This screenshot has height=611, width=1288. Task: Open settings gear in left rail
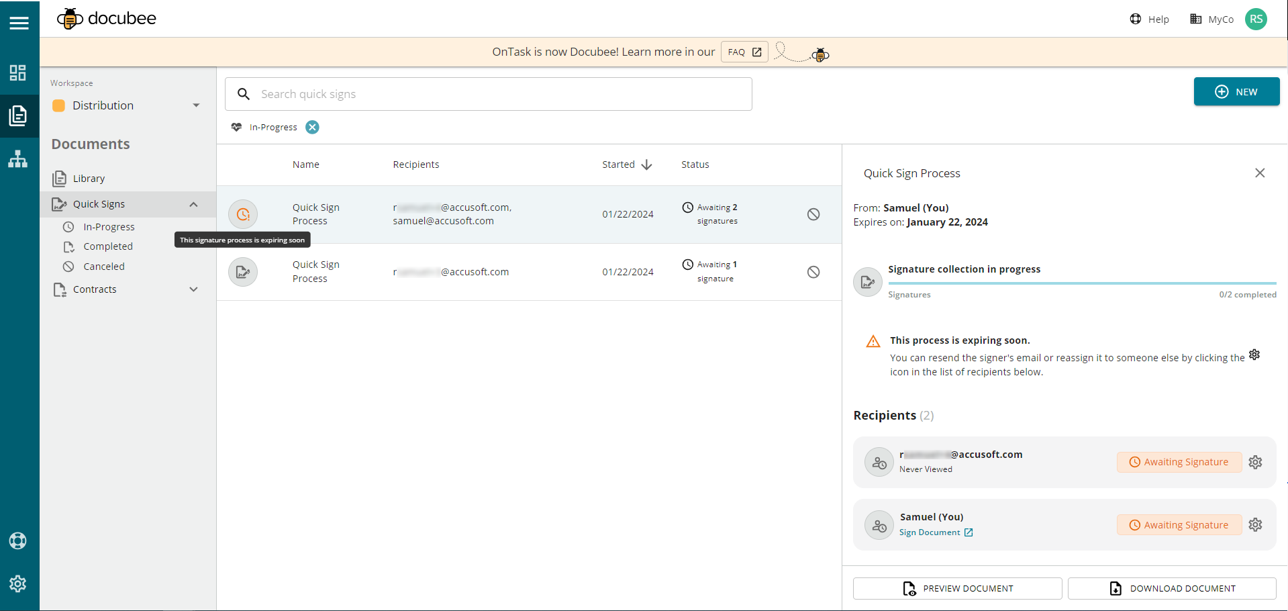tap(18, 583)
